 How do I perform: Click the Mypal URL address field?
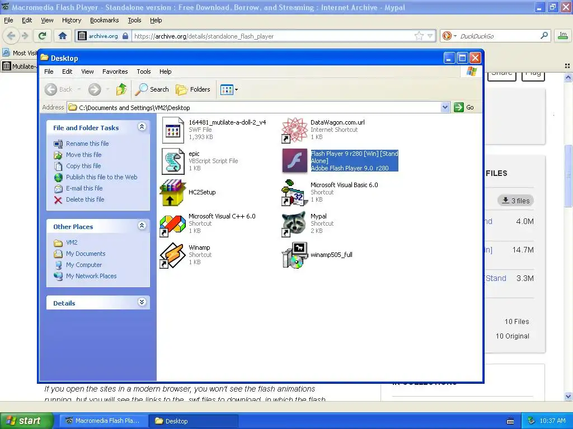[x=273, y=36]
